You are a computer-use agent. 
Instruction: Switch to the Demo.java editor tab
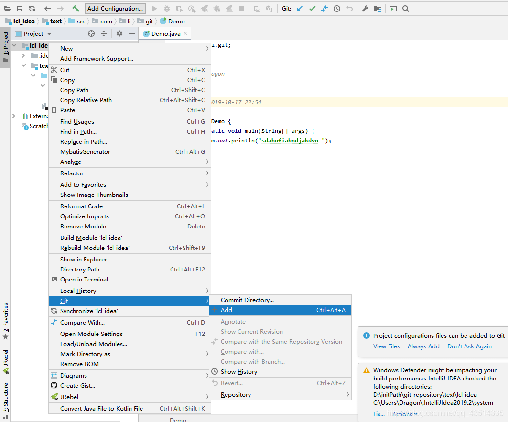165,33
